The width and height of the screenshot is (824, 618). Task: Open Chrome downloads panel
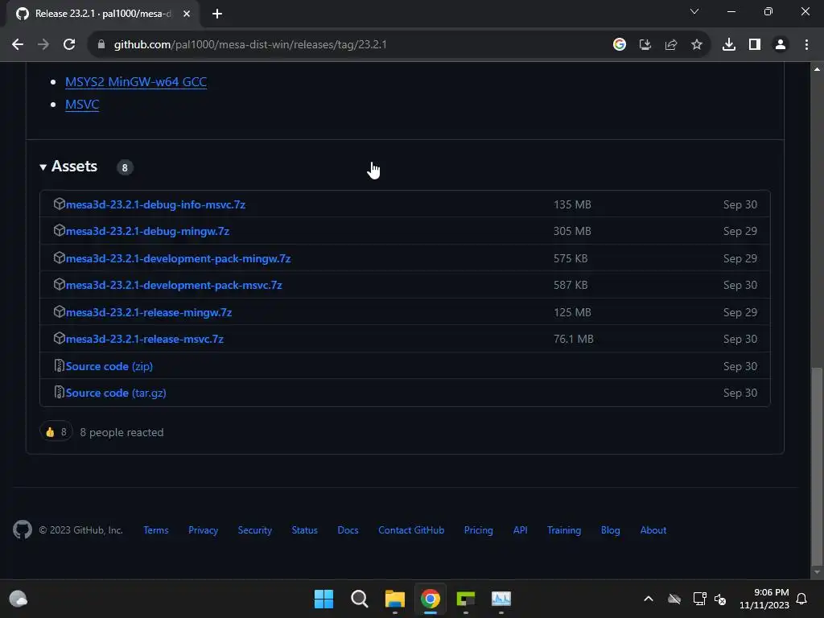click(729, 45)
